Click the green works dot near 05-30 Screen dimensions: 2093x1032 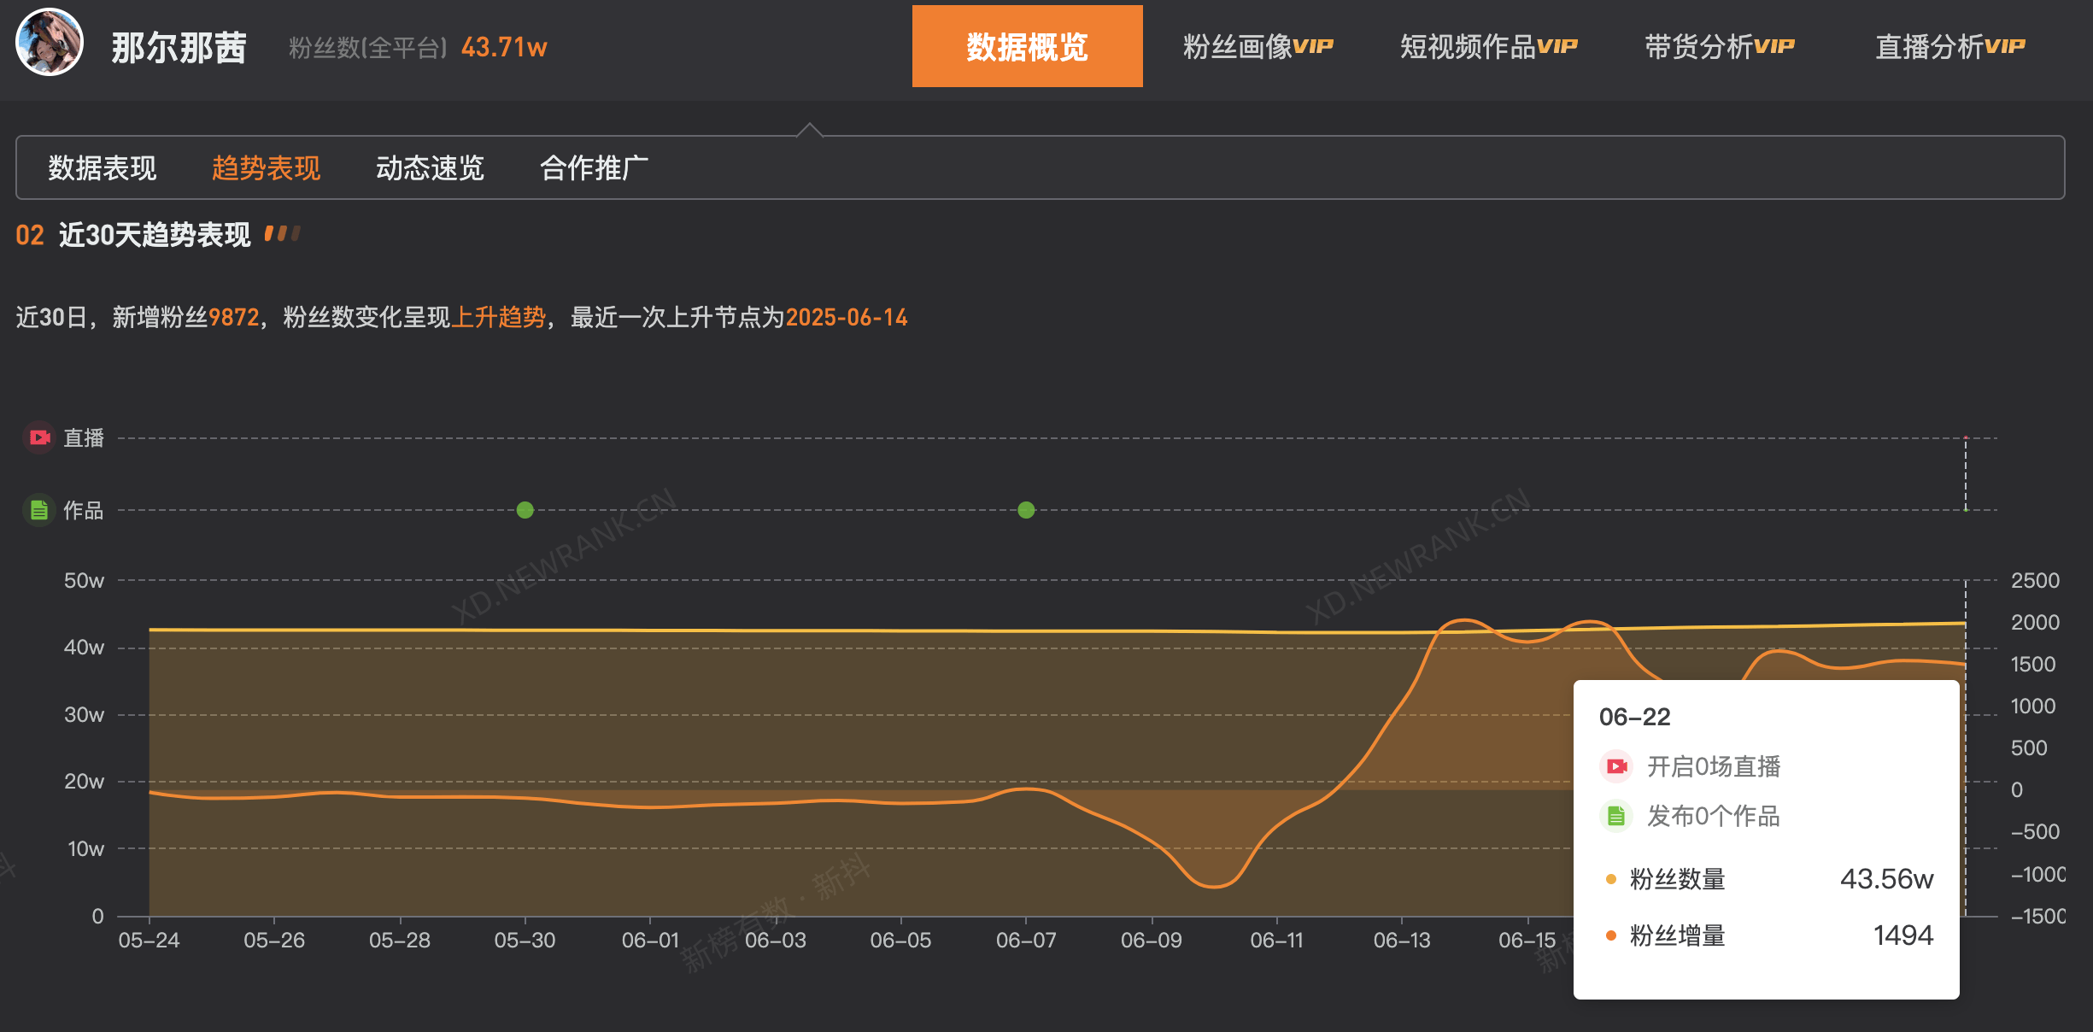click(525, 510)
